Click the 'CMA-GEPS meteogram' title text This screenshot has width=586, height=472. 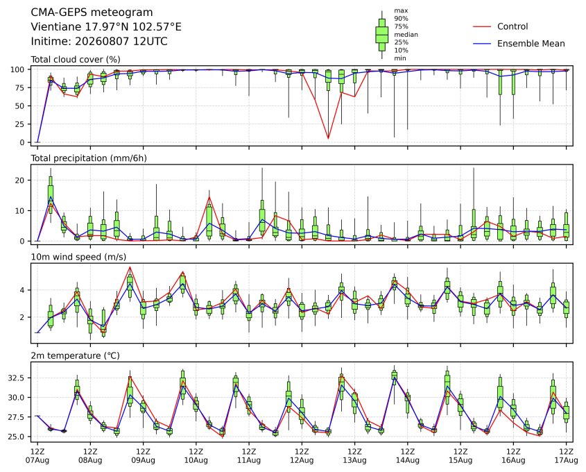click(x=92, y=12)
